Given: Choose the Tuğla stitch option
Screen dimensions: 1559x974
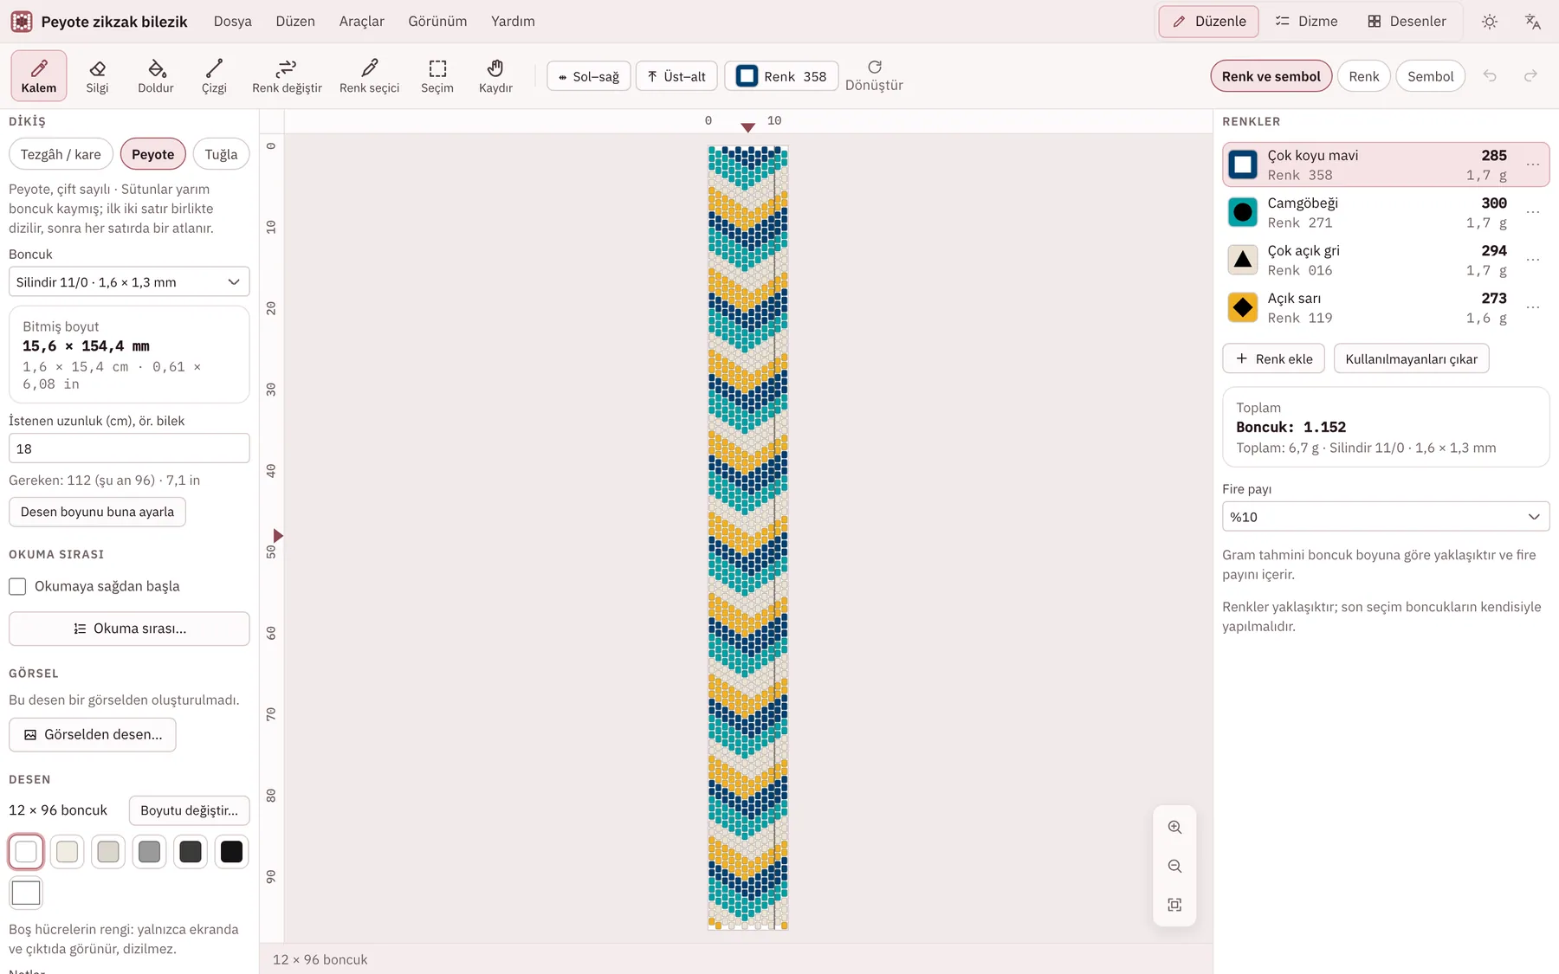Looking at the screenshot, I should click(221, 154).
